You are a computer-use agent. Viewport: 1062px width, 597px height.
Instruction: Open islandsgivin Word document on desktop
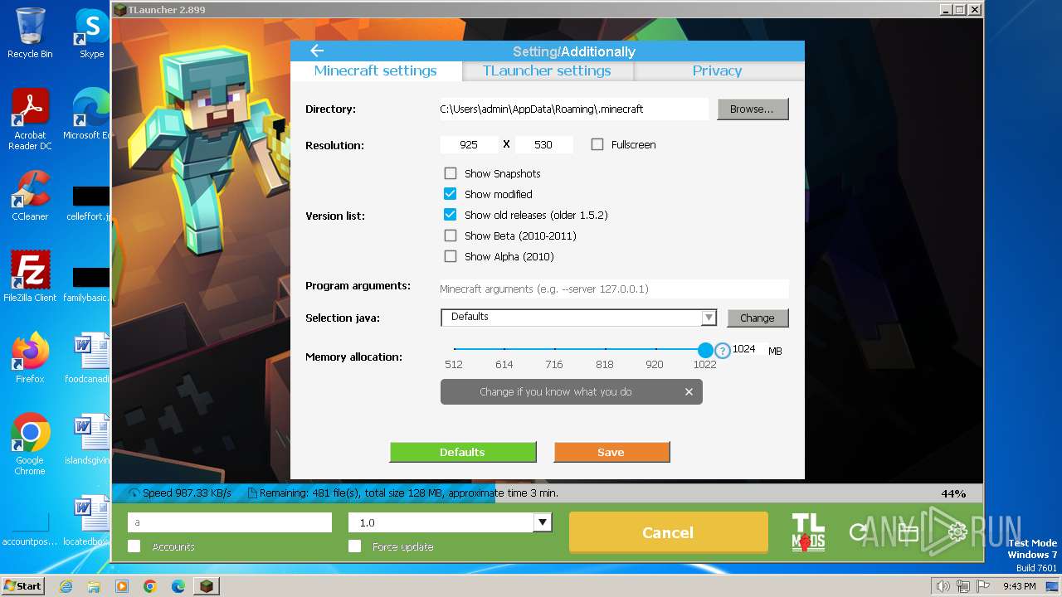[90, 439]
